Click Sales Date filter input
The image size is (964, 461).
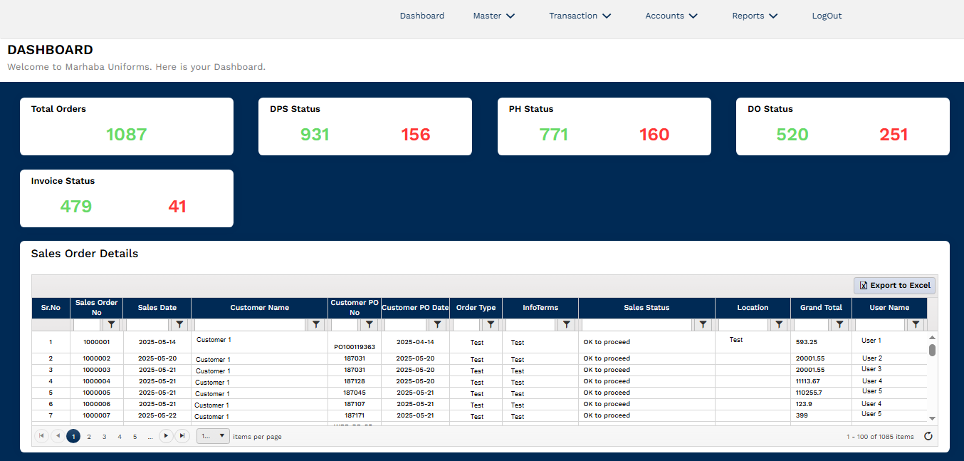pos(147,324)
